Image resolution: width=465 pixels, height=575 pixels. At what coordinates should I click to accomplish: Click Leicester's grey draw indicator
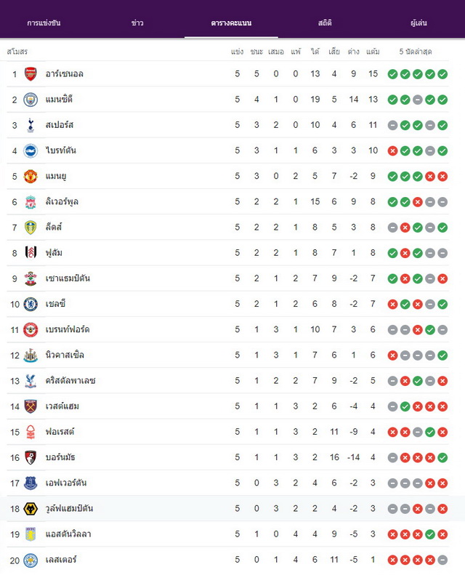pos(442,560)
